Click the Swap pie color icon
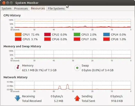This screenshot has height=106, width=135. click(x=77, y=68)
